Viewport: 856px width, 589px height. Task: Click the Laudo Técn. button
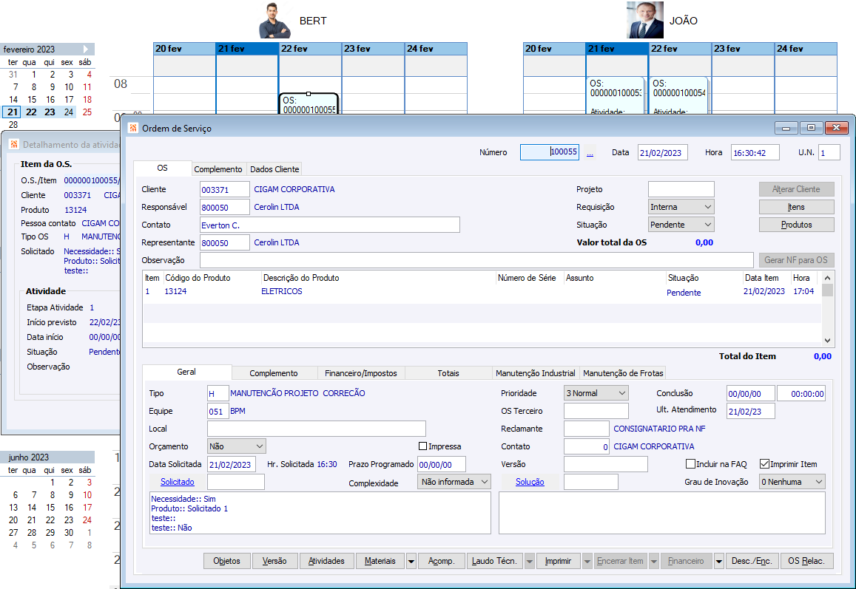(x=495, y=561)
